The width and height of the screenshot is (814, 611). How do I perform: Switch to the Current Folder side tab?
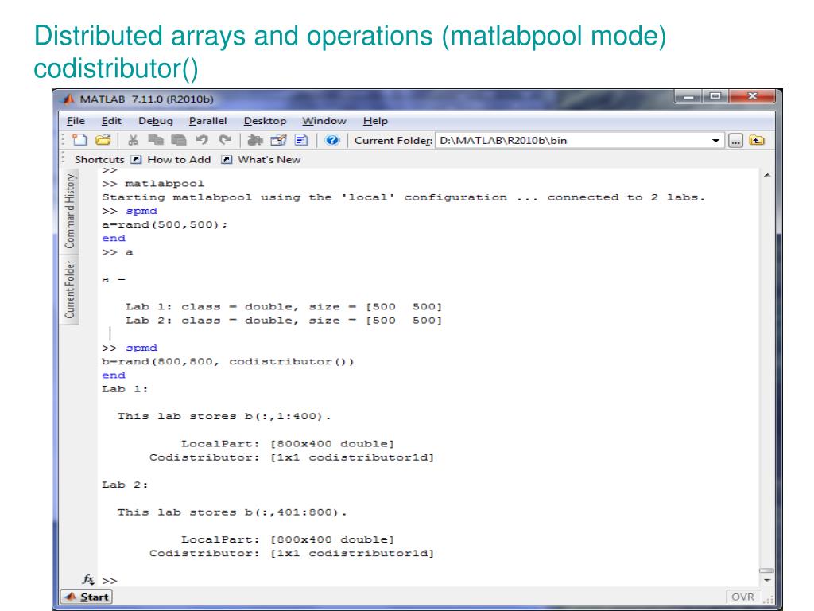[71, 289]
